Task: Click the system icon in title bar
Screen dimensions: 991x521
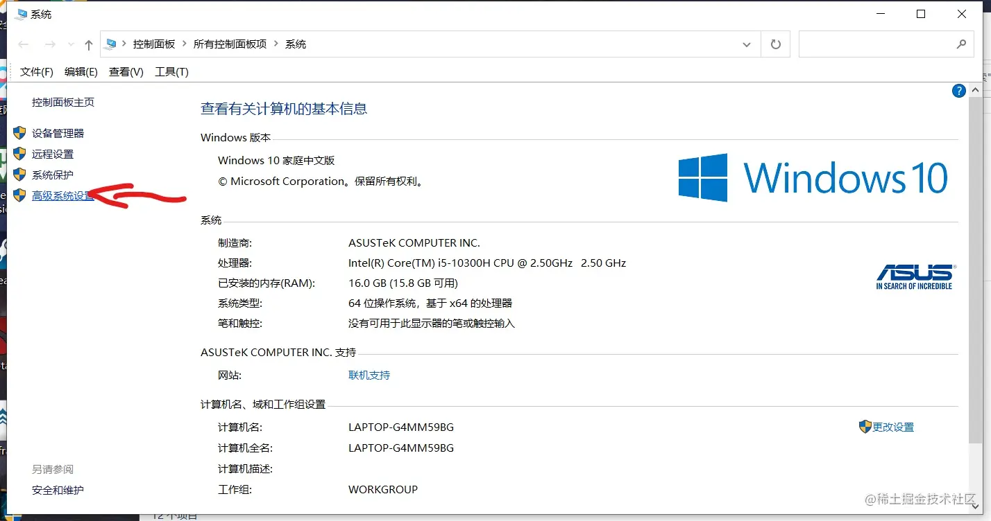Action: pos(21,14)
